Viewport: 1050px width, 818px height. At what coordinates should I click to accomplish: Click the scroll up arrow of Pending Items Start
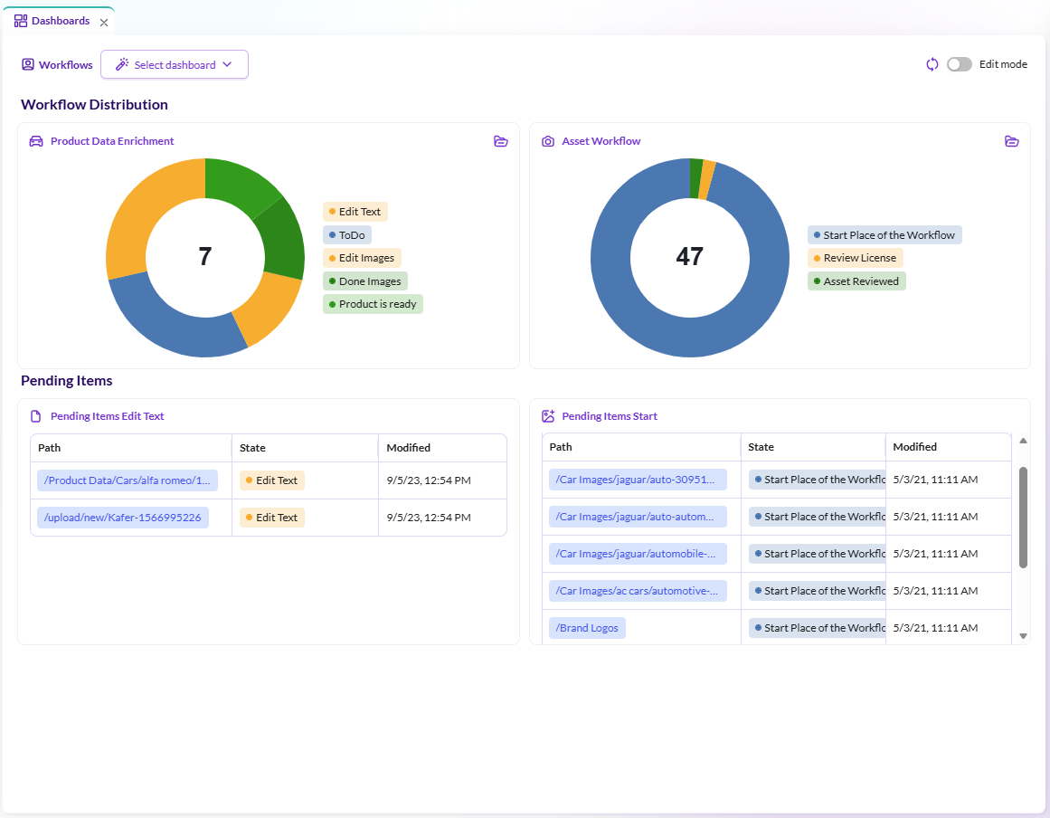1023,441
